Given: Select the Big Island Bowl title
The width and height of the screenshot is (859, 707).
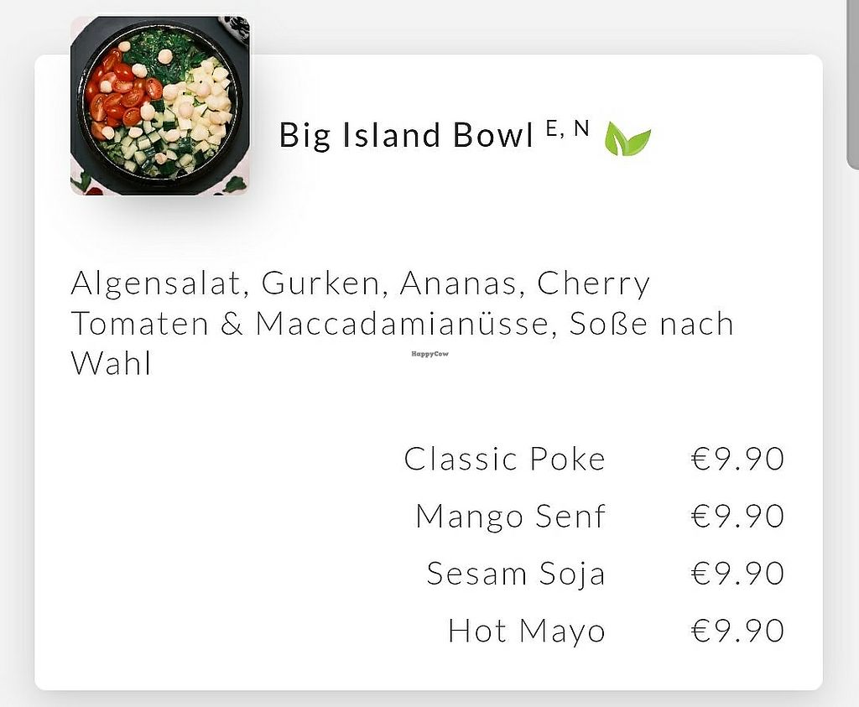Looking at the screenshot, I should point(406,136).
